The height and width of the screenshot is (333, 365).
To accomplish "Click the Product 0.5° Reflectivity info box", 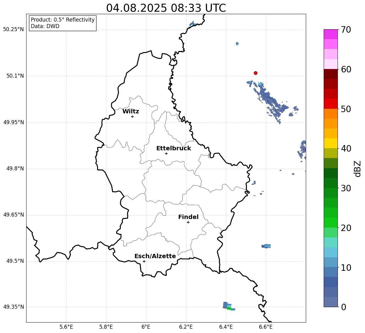I will point(63,23).
